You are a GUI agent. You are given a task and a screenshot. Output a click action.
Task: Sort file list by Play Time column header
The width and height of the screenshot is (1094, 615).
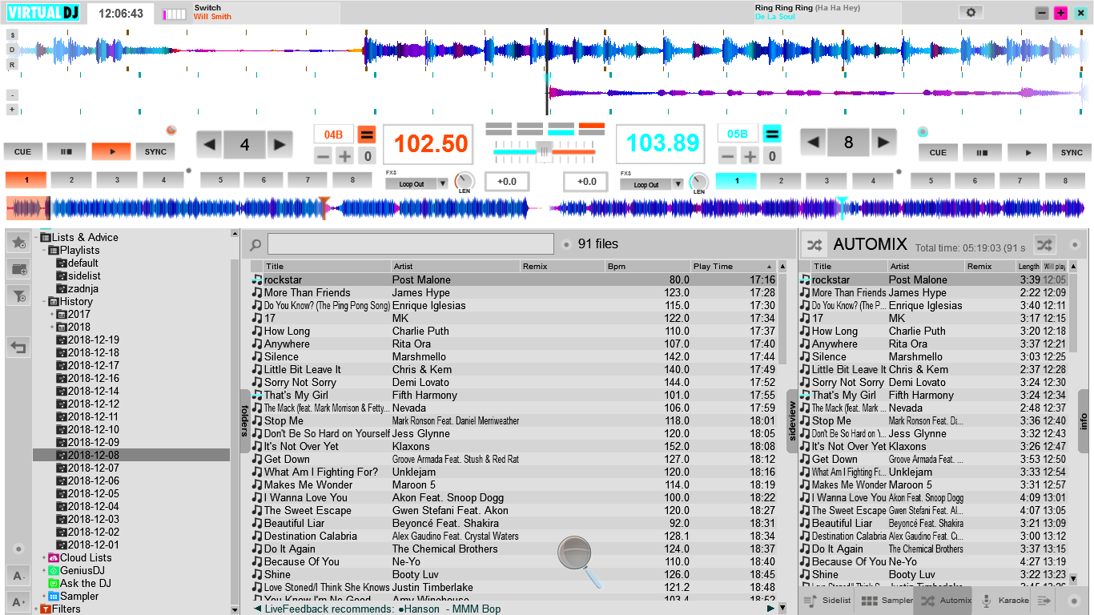click(733, 266)
